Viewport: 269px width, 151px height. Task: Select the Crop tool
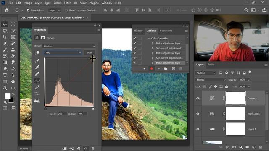point(5,37)
